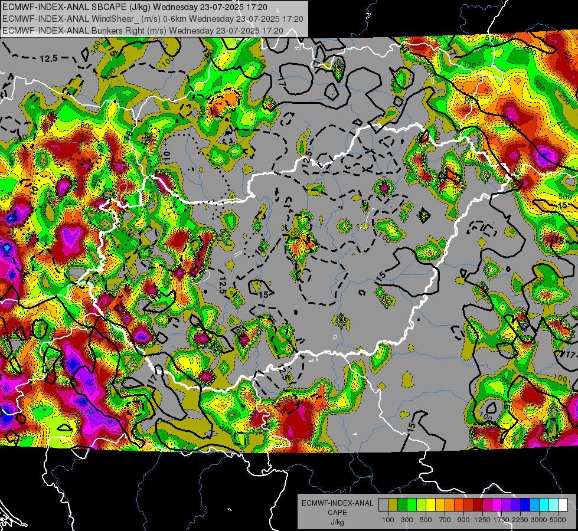Click the yellow-green legend swatch
The width and height of the screenshot is (578, 531).
(x=422, y=505)
